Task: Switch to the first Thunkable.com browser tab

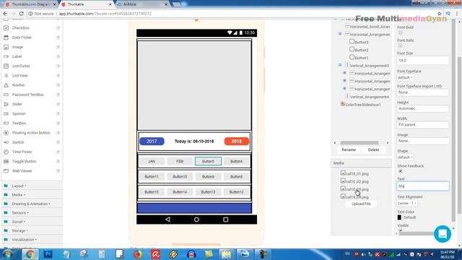Action: [x=30, y=4]
